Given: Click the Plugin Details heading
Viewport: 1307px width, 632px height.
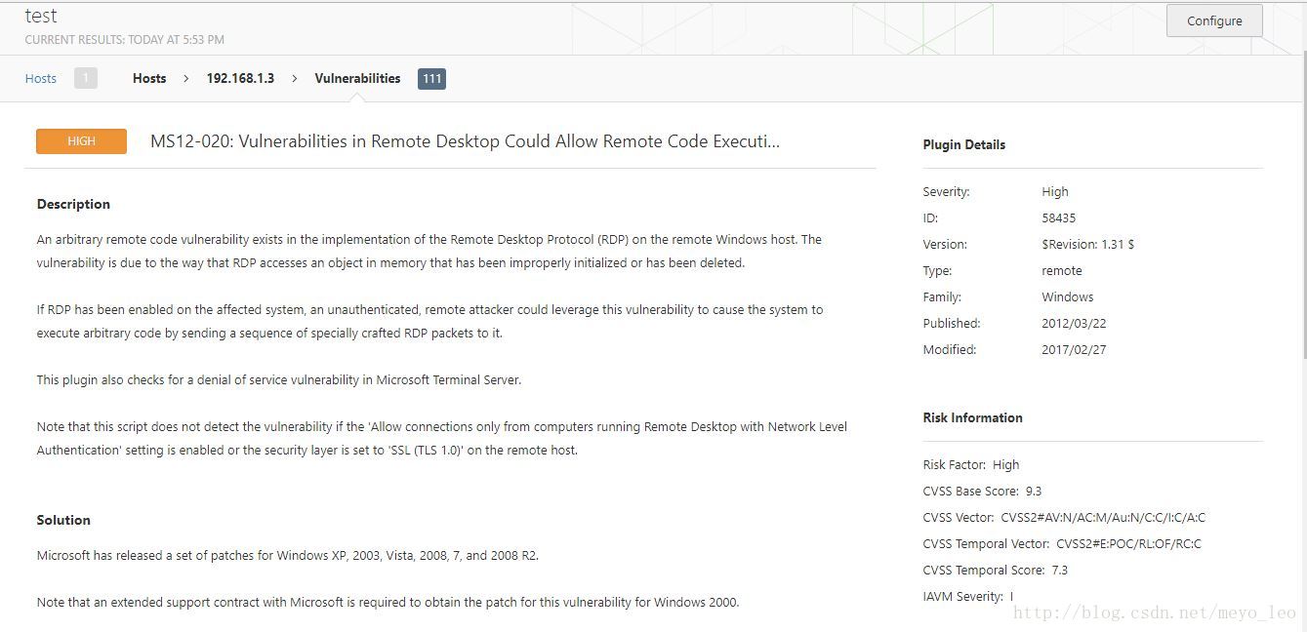Looking at the screenshot, I should click(964, 144).
